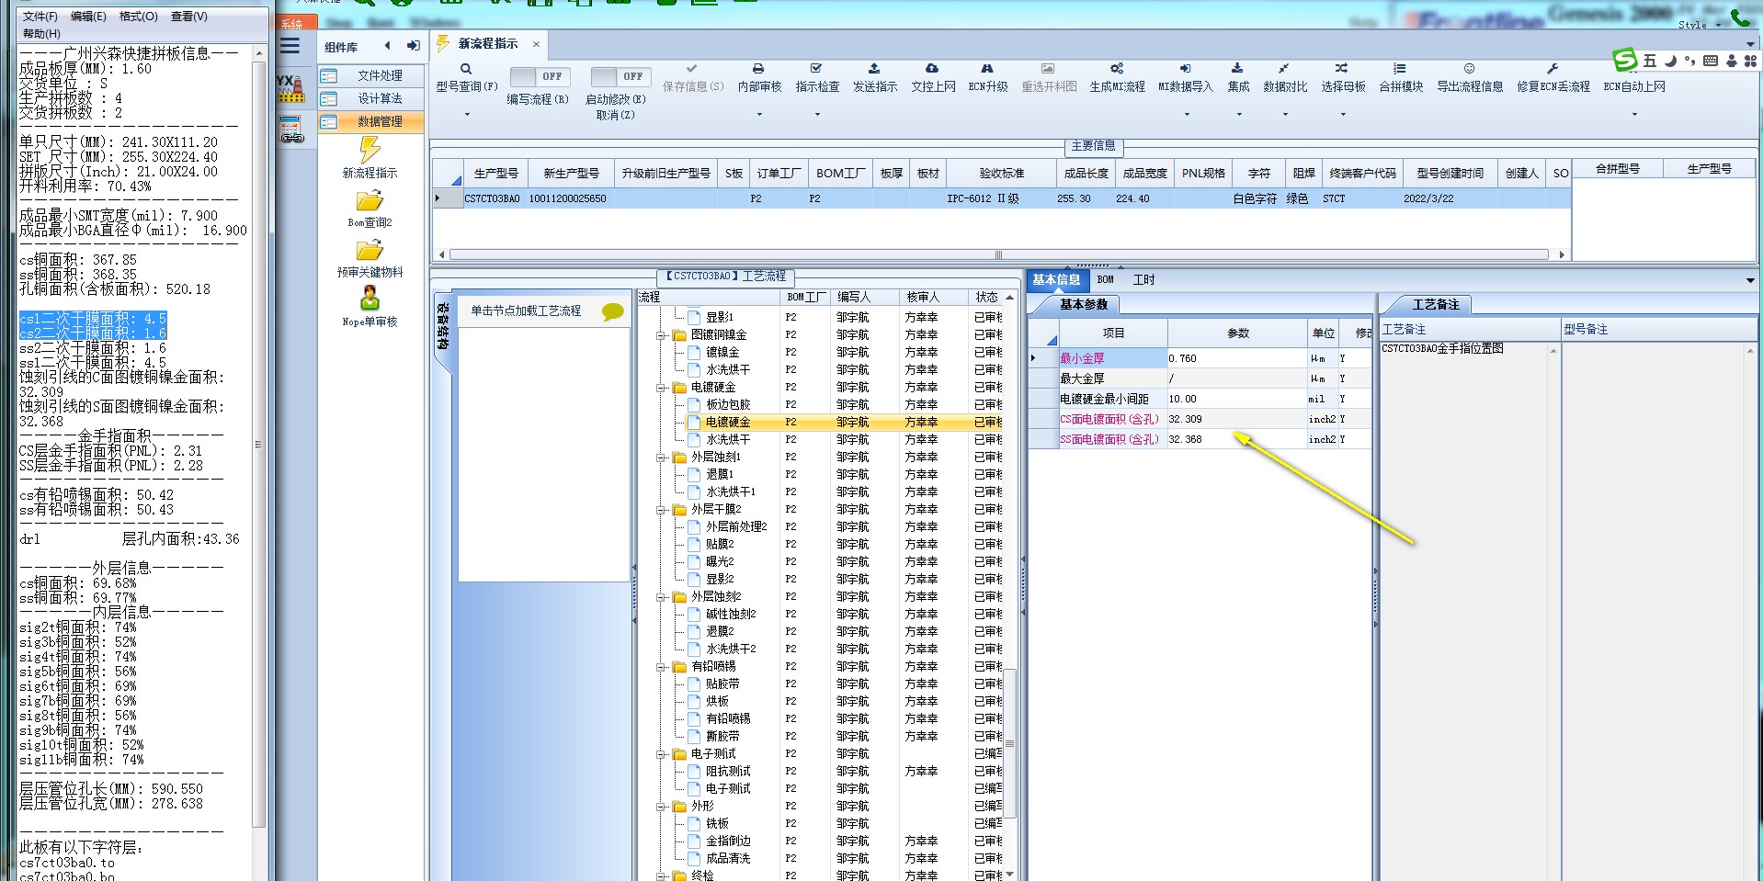Open the 型号查询 dropdown arrow
Viewport: 1763px width, 881px height.
(466, 115)
